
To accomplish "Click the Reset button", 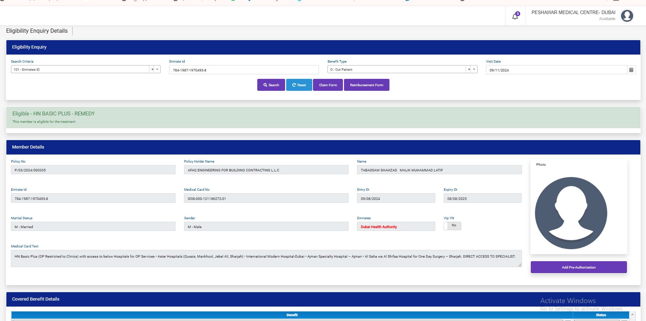I will click(x=299, y=85).
